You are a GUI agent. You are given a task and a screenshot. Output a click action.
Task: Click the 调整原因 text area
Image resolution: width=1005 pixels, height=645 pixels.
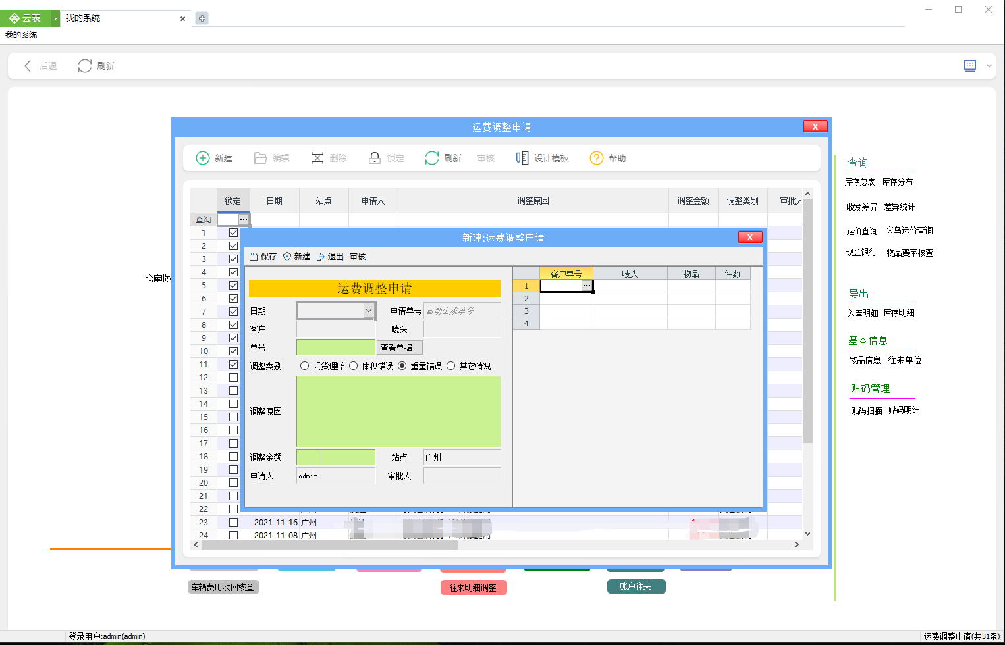point(398,411)
